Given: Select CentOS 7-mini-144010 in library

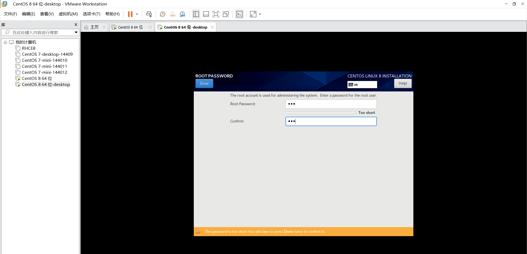Looking at the screenshot, I should 44,60.
